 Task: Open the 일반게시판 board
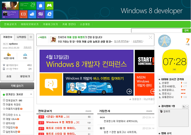(x=12, y=132)
